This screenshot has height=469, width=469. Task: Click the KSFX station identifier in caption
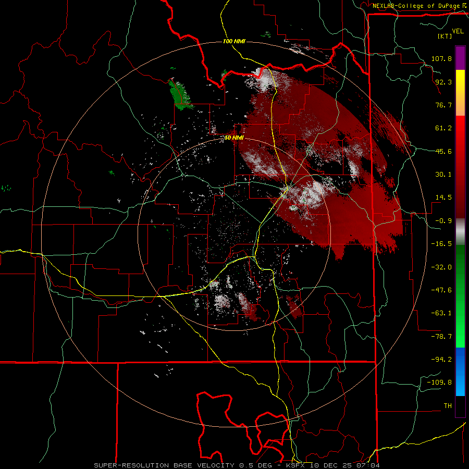(295, 465)
